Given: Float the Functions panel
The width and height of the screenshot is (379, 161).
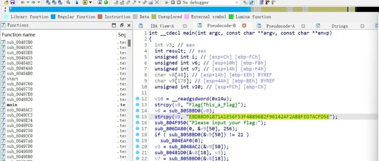Looking at the screenshot, I should coord(122,25).
